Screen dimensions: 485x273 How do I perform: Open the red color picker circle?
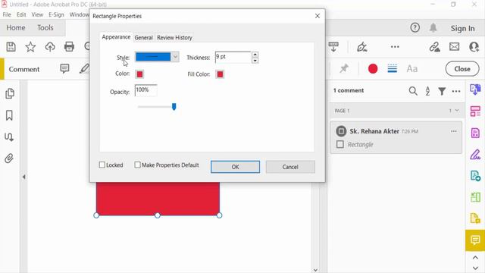(x=373, y=69)
